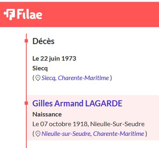The width and height of the screenshot is (159, 148).
Task: Open the Siecq, Charente-Maritime location link
Action: click(75, 78)
